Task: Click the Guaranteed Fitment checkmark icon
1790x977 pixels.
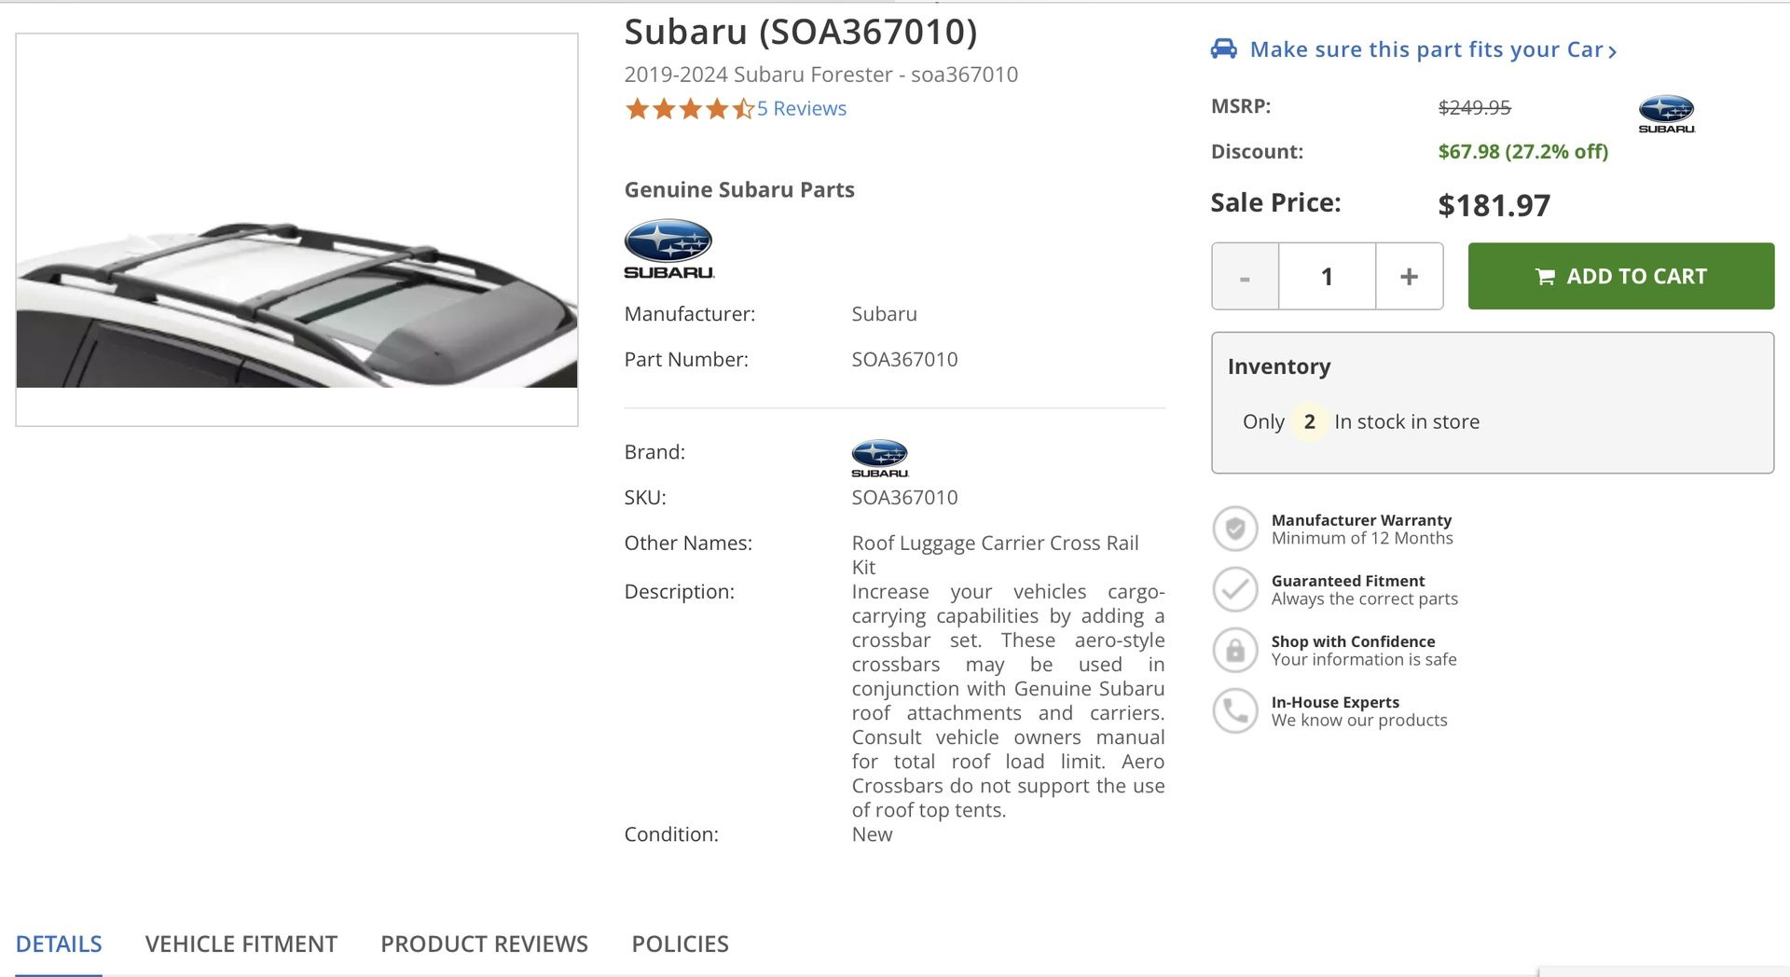Action: [1235, 589]
